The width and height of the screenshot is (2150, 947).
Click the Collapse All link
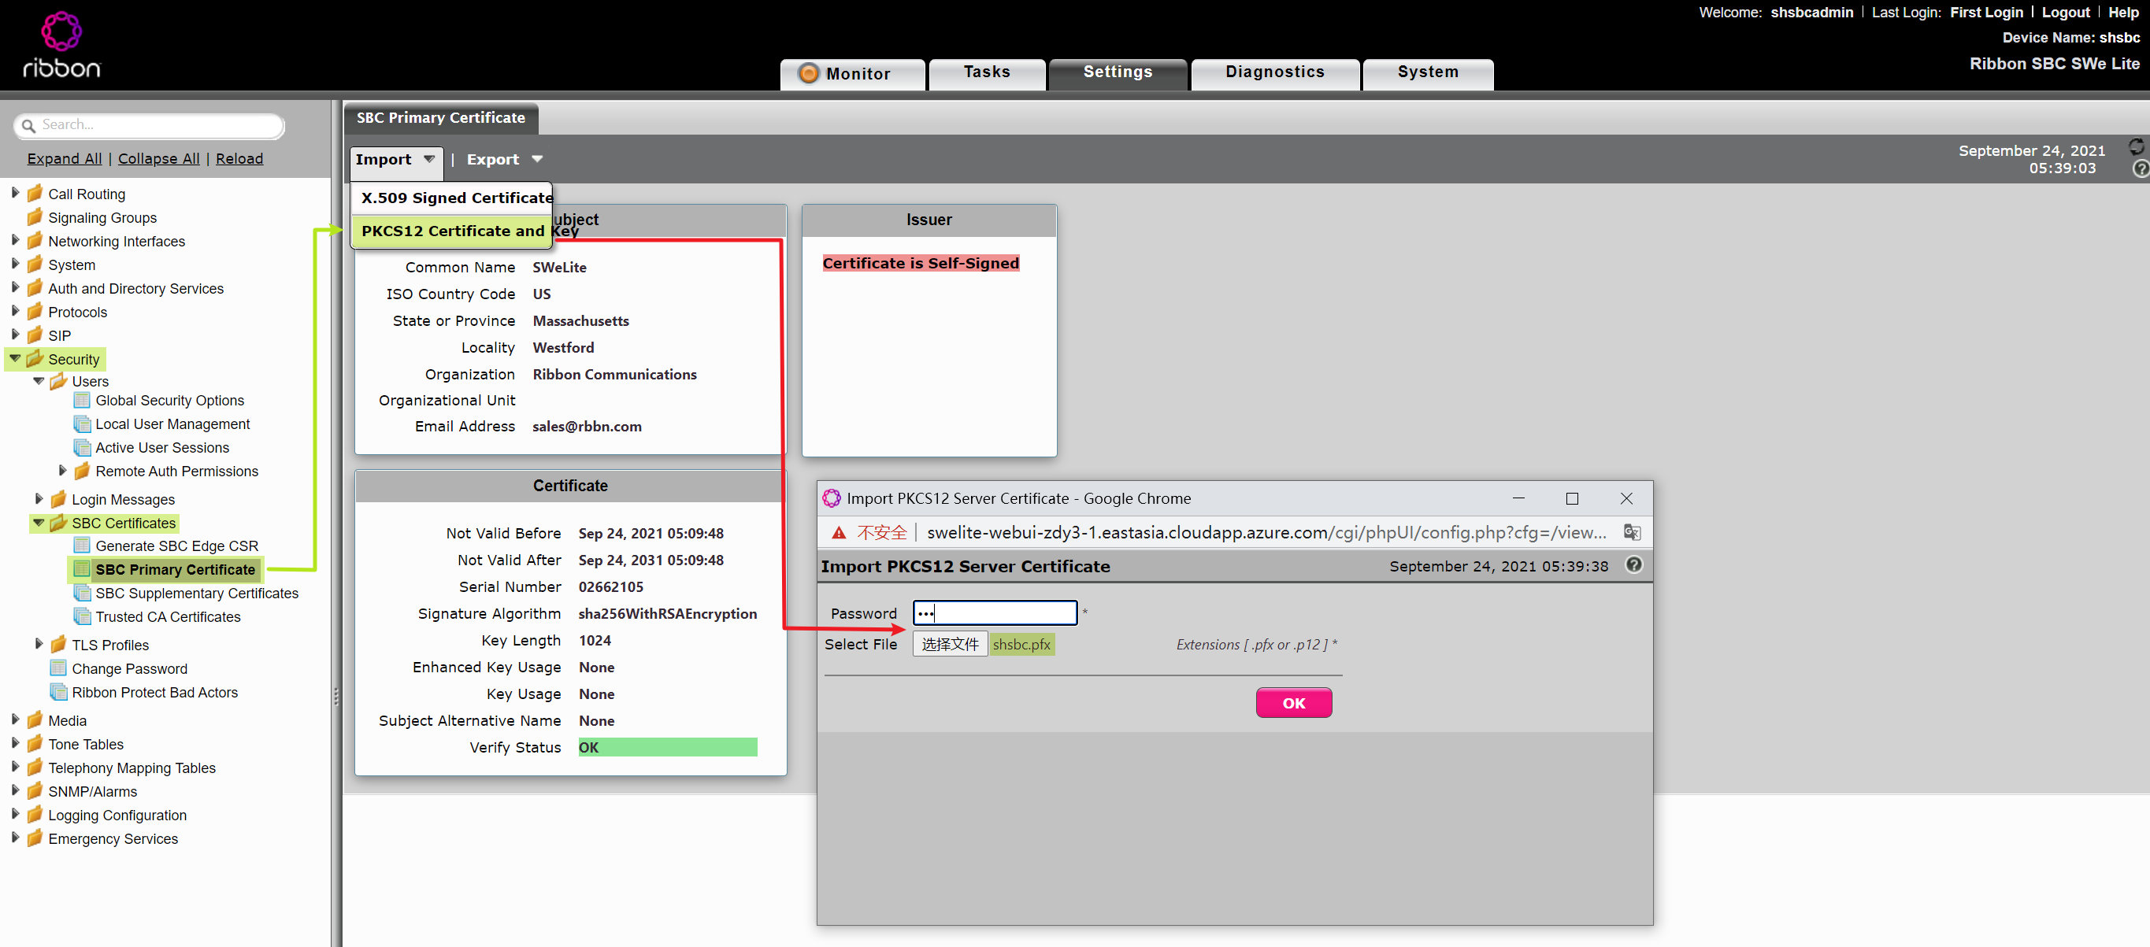pyautogui.click(x=158, y=158)
